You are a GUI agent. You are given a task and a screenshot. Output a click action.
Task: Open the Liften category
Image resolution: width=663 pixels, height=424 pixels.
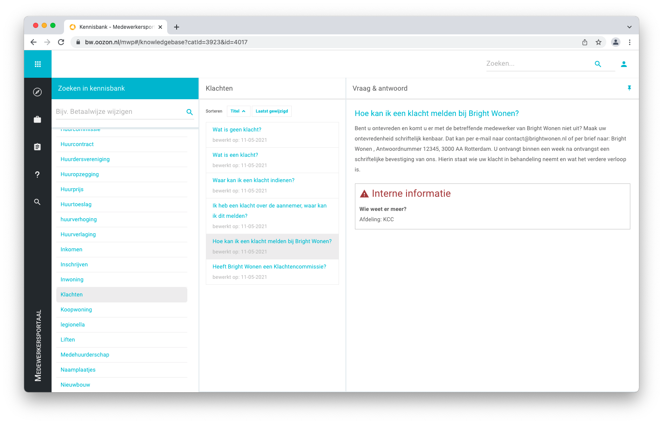click(122, 340)
